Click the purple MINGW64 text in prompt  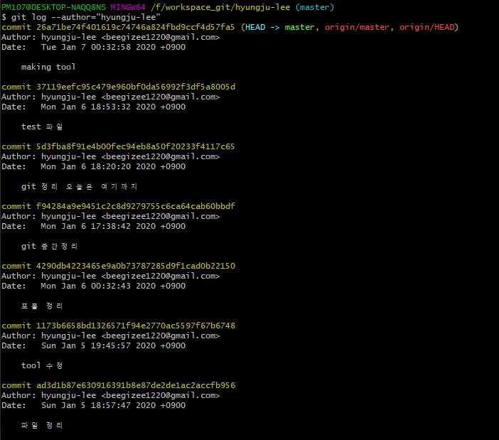129,6
